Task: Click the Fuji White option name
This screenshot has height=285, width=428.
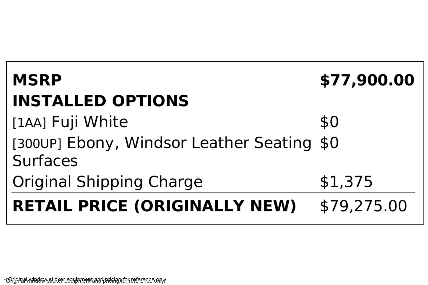Action: coord(90,122)
